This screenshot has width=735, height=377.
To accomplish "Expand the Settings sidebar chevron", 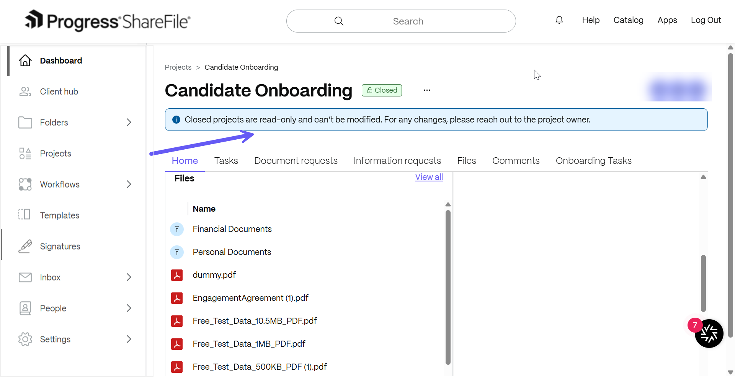I will (129, 339).
